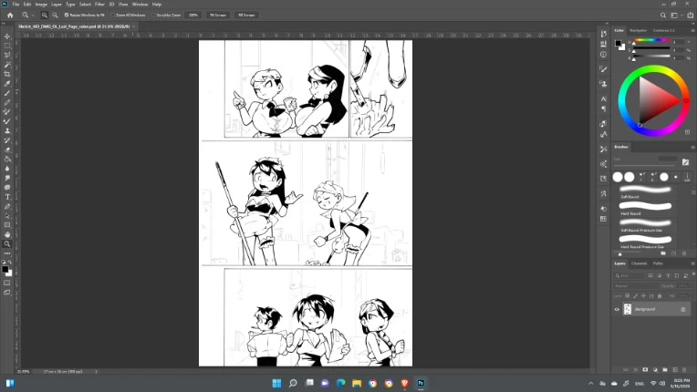Open the Zoom tool preset dropdown arrow
The height and width of the screenshot is (392, 697).
click(x=33, y=15)
